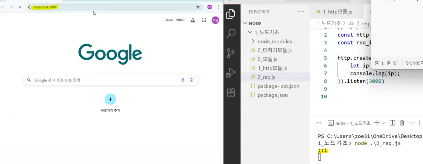This screenshot has width=423, height=164.
Task: Click the 줄 1, 열 55 status text
Action: coord(386,63)
